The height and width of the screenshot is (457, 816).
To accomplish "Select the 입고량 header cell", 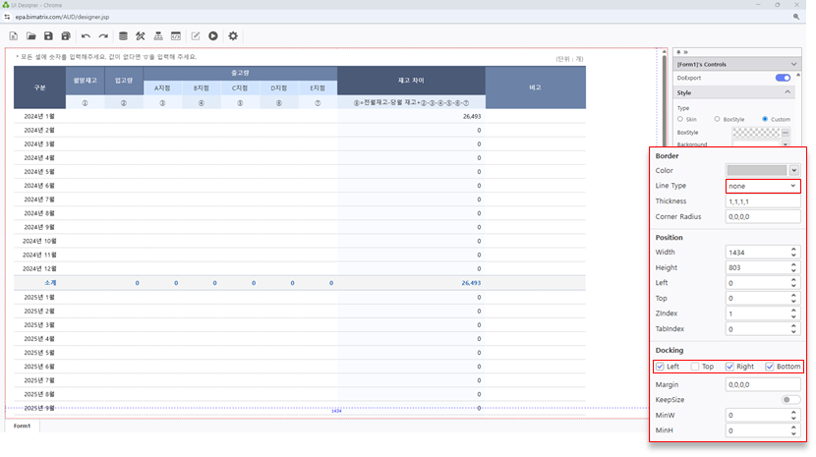I will tap(124, 81).
